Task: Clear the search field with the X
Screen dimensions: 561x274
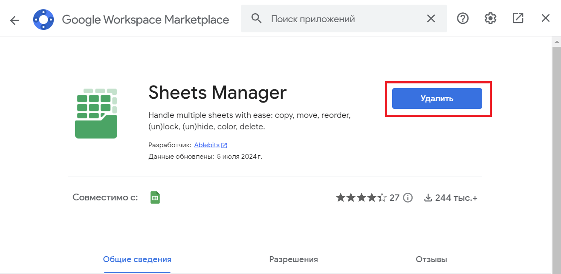Action: click(431, 18)
